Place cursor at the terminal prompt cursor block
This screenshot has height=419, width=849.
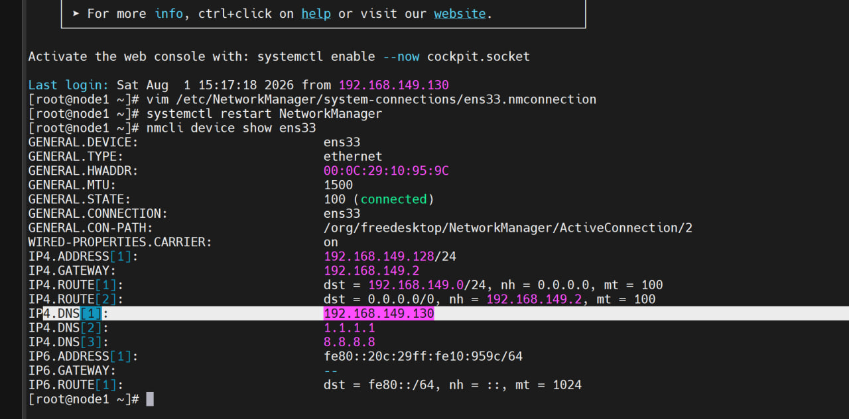tap(150, 399)
